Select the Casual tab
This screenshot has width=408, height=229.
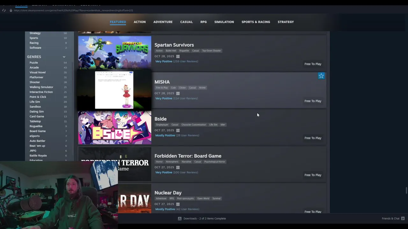[x=186, y=22]
